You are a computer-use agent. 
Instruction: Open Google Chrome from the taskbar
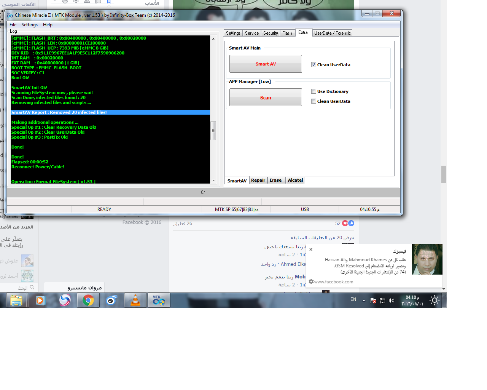[88, 300]
